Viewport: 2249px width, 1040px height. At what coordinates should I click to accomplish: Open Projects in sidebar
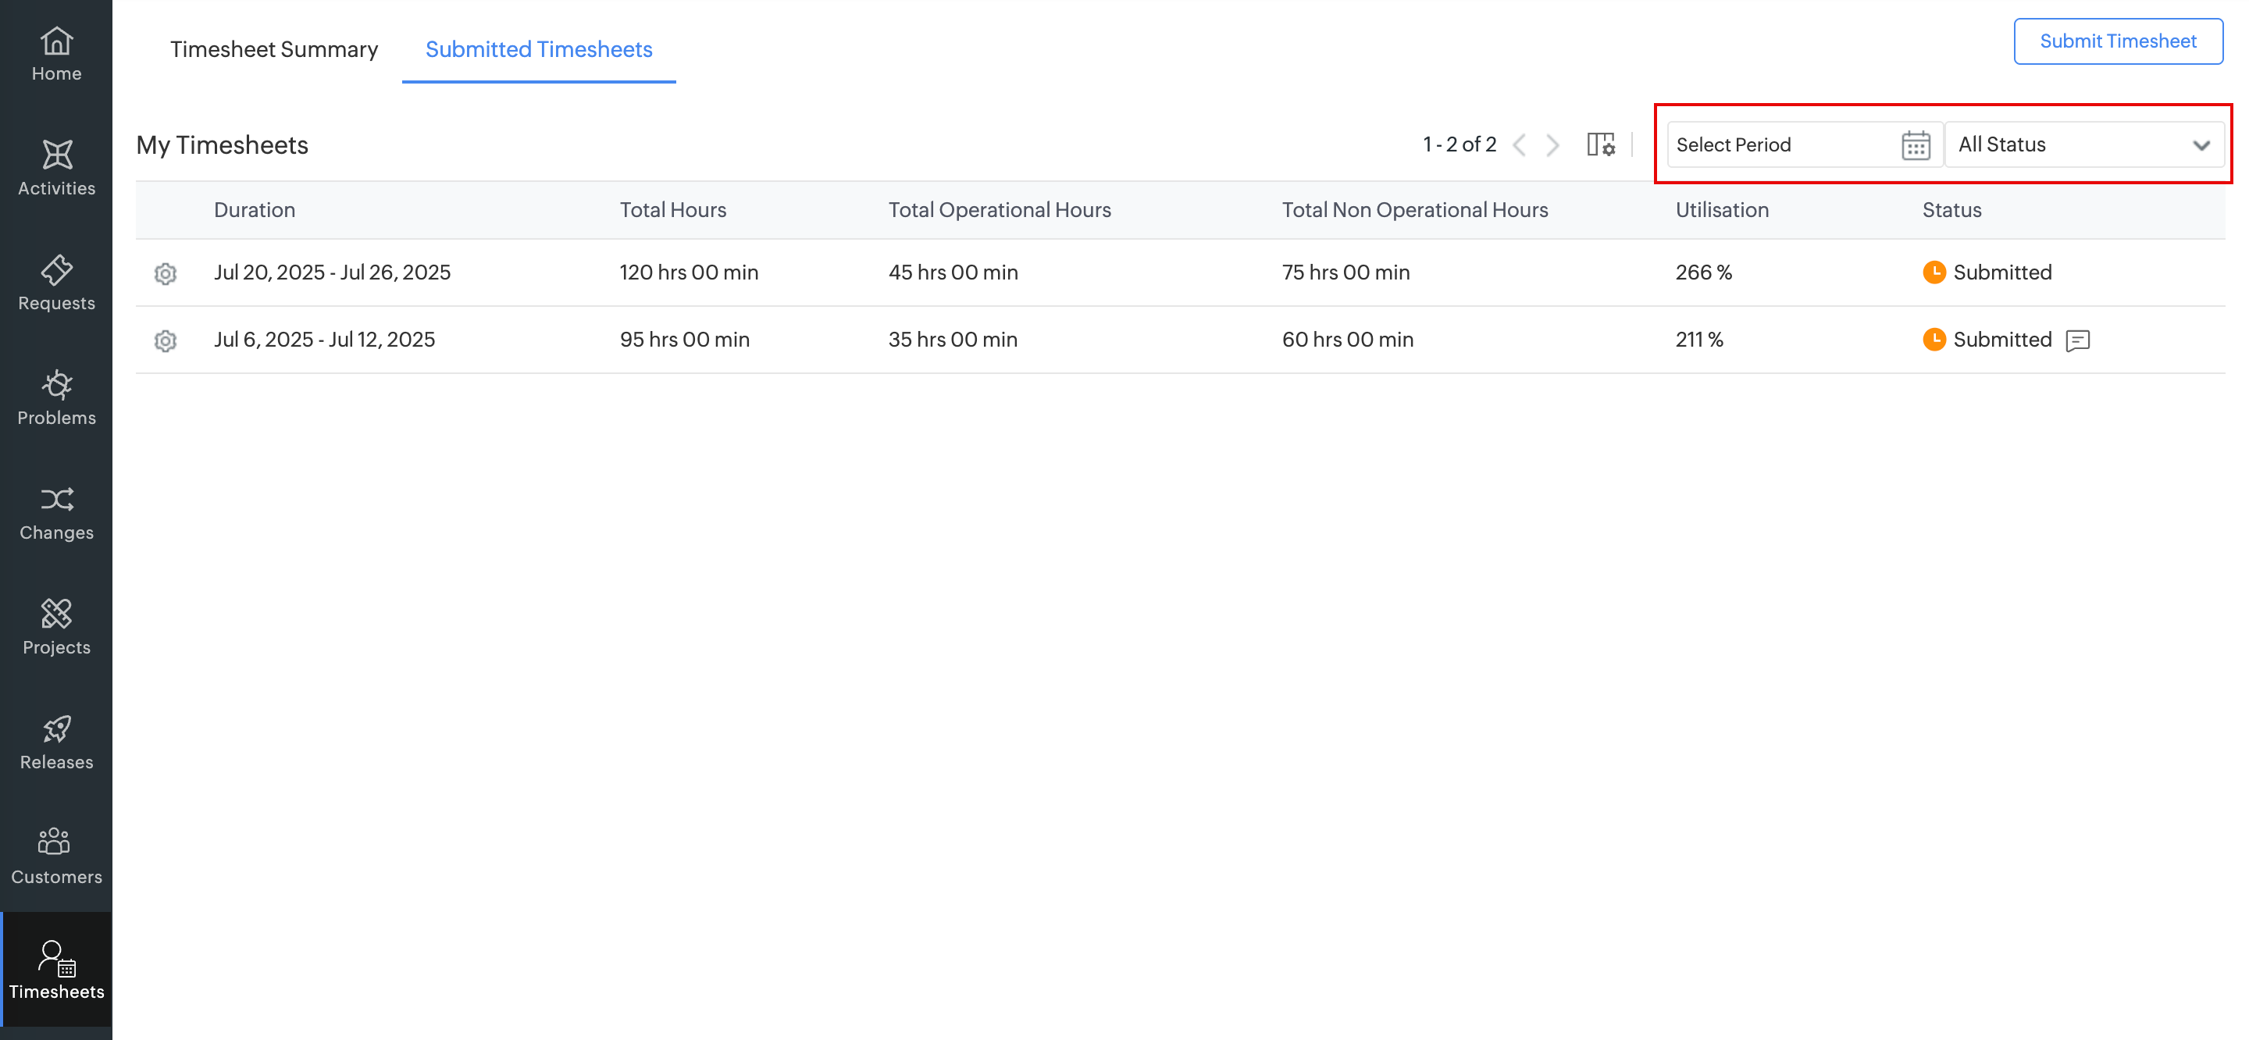pos(56,627)
